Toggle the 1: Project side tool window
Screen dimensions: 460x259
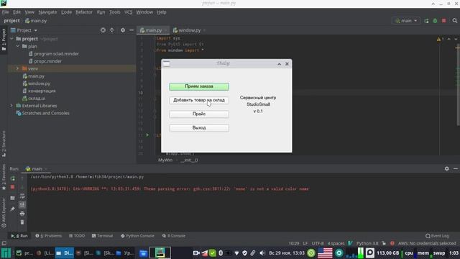[x=4, y=40]
